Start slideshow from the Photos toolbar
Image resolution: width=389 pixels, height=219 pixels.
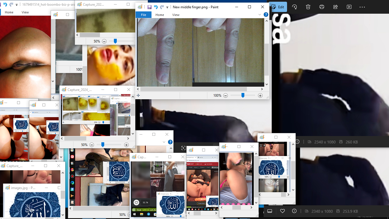(x=349, y=7)
